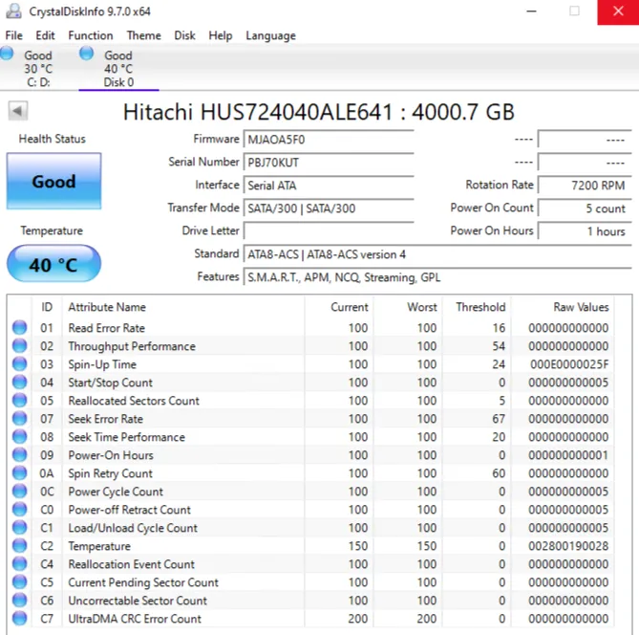Click the status orb next to Temperature attribute

click(19, 546)
